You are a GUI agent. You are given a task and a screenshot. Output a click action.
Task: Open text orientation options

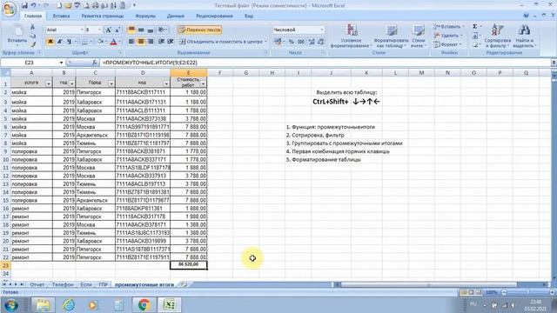163,30
